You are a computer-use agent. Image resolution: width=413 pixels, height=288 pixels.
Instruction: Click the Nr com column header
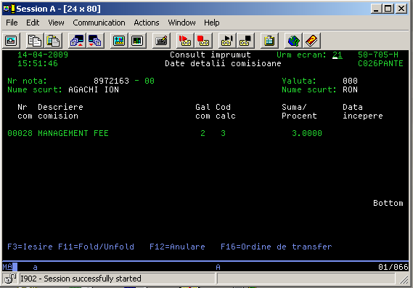pos(25,111)
